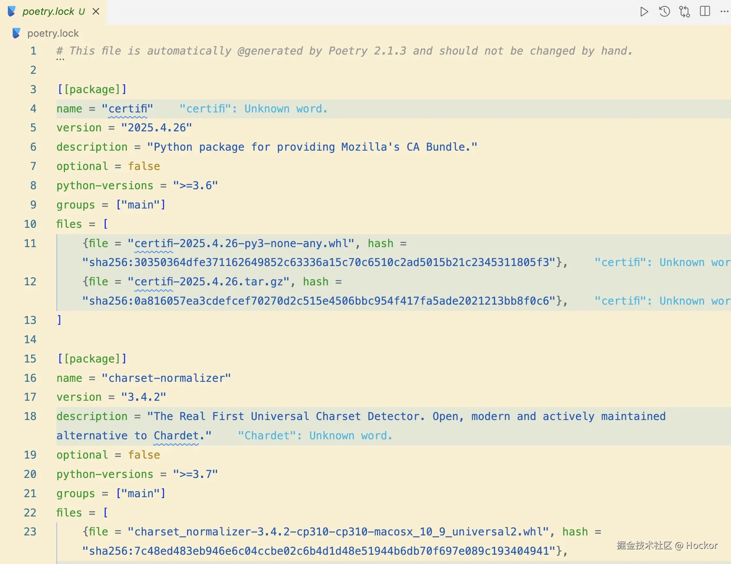Open the More Actions ellipsis menu

[724, 12]
